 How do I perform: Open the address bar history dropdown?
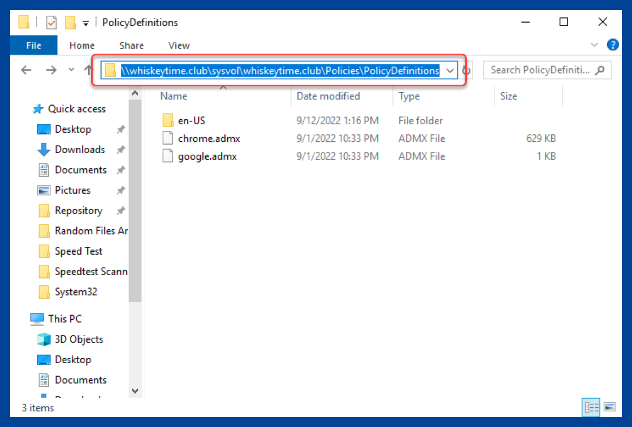tap(450, 71)
